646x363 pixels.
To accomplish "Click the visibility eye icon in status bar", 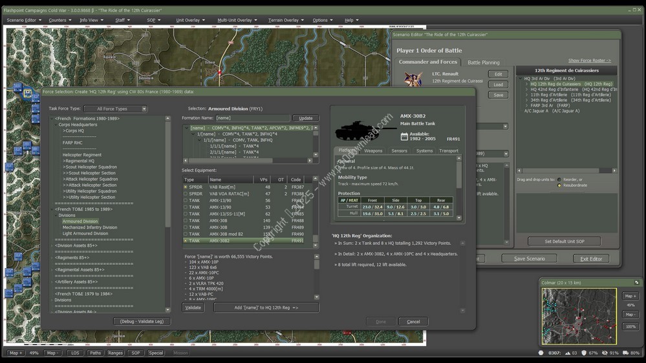I will (x=605, y=353).
